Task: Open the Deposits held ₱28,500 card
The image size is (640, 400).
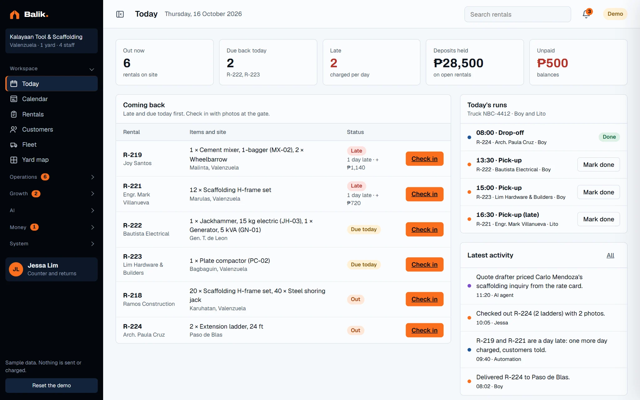Action: (475, 62)
